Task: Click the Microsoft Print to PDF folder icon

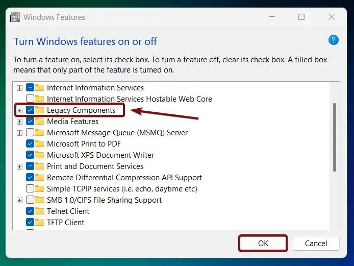Action: (40, 144)
